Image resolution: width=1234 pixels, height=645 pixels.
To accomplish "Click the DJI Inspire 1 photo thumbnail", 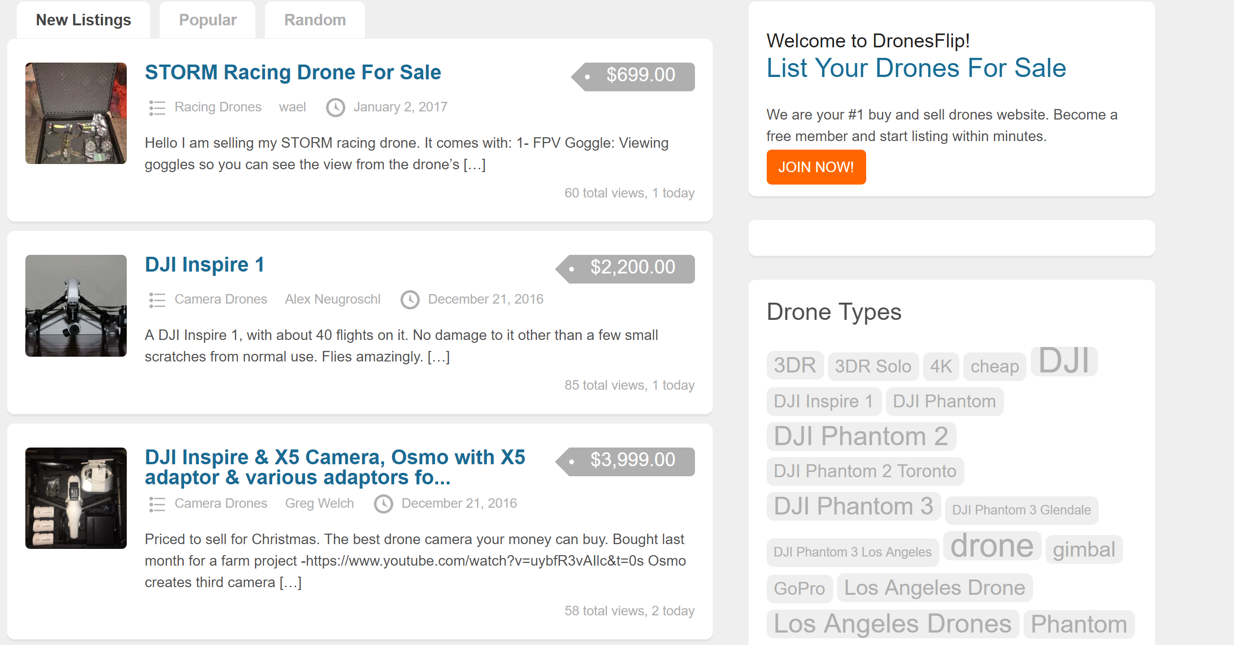I will [76, 306].
